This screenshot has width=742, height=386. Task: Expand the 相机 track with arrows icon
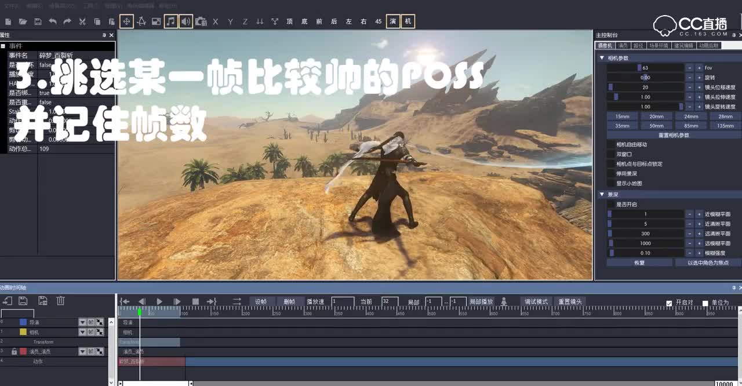(100, 332)
